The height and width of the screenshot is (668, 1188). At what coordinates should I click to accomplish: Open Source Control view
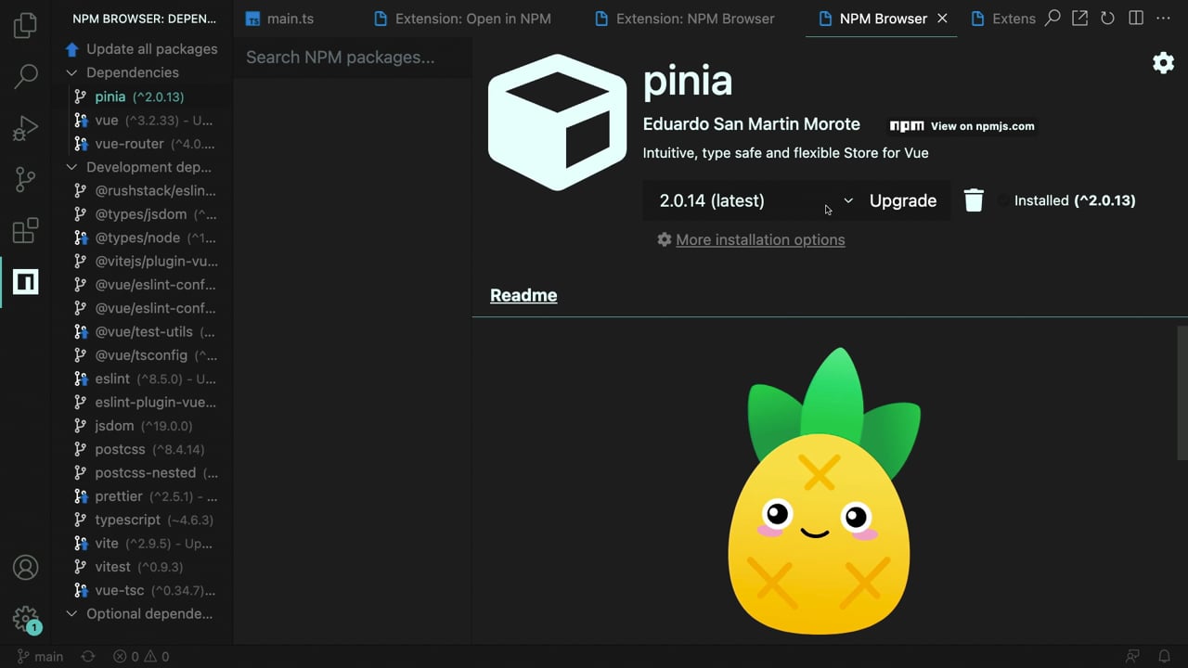[x=26, y=179]
